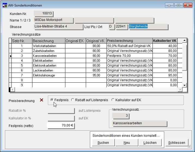Click the Karosseriearbeiten field in Verrechnungssatz group
Image resolution: width=195 pixels, height=152 pixels.
(140, 123)
